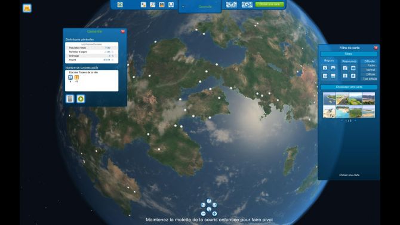Click the trash can delete city icon
The image size is (400, 225).
click(70, 98)
